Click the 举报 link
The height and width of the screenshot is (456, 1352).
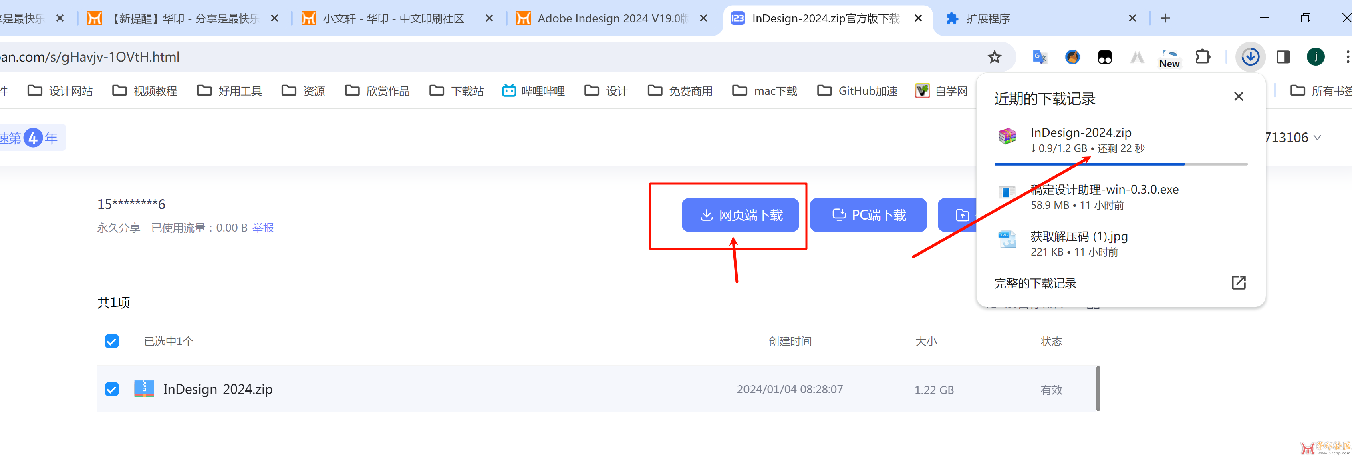coord(263,228)
